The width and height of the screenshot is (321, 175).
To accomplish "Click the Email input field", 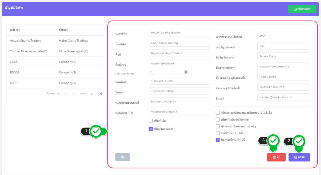I will pos(283,97).
